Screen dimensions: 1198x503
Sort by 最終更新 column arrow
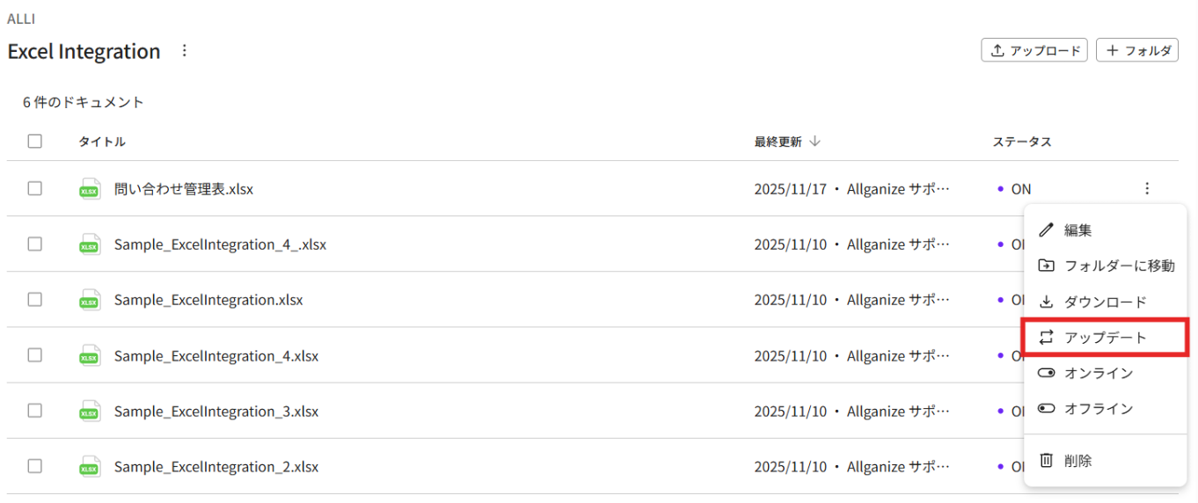point(814,142)
